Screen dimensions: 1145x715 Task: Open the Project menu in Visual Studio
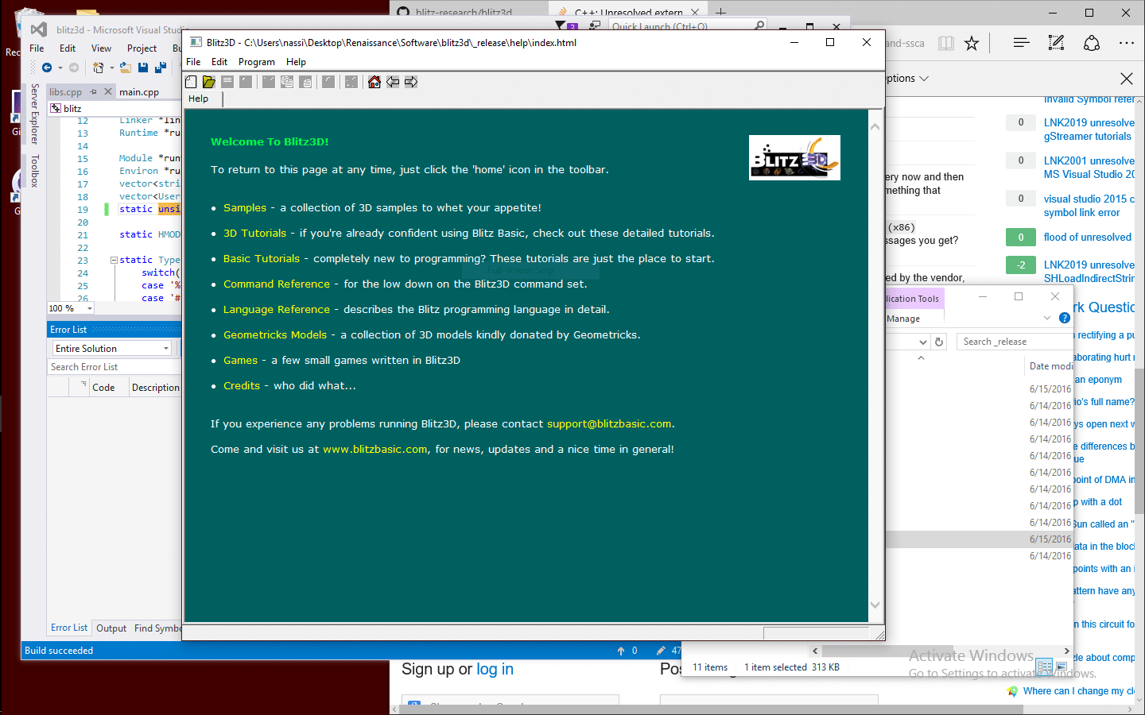pos(142,48)
